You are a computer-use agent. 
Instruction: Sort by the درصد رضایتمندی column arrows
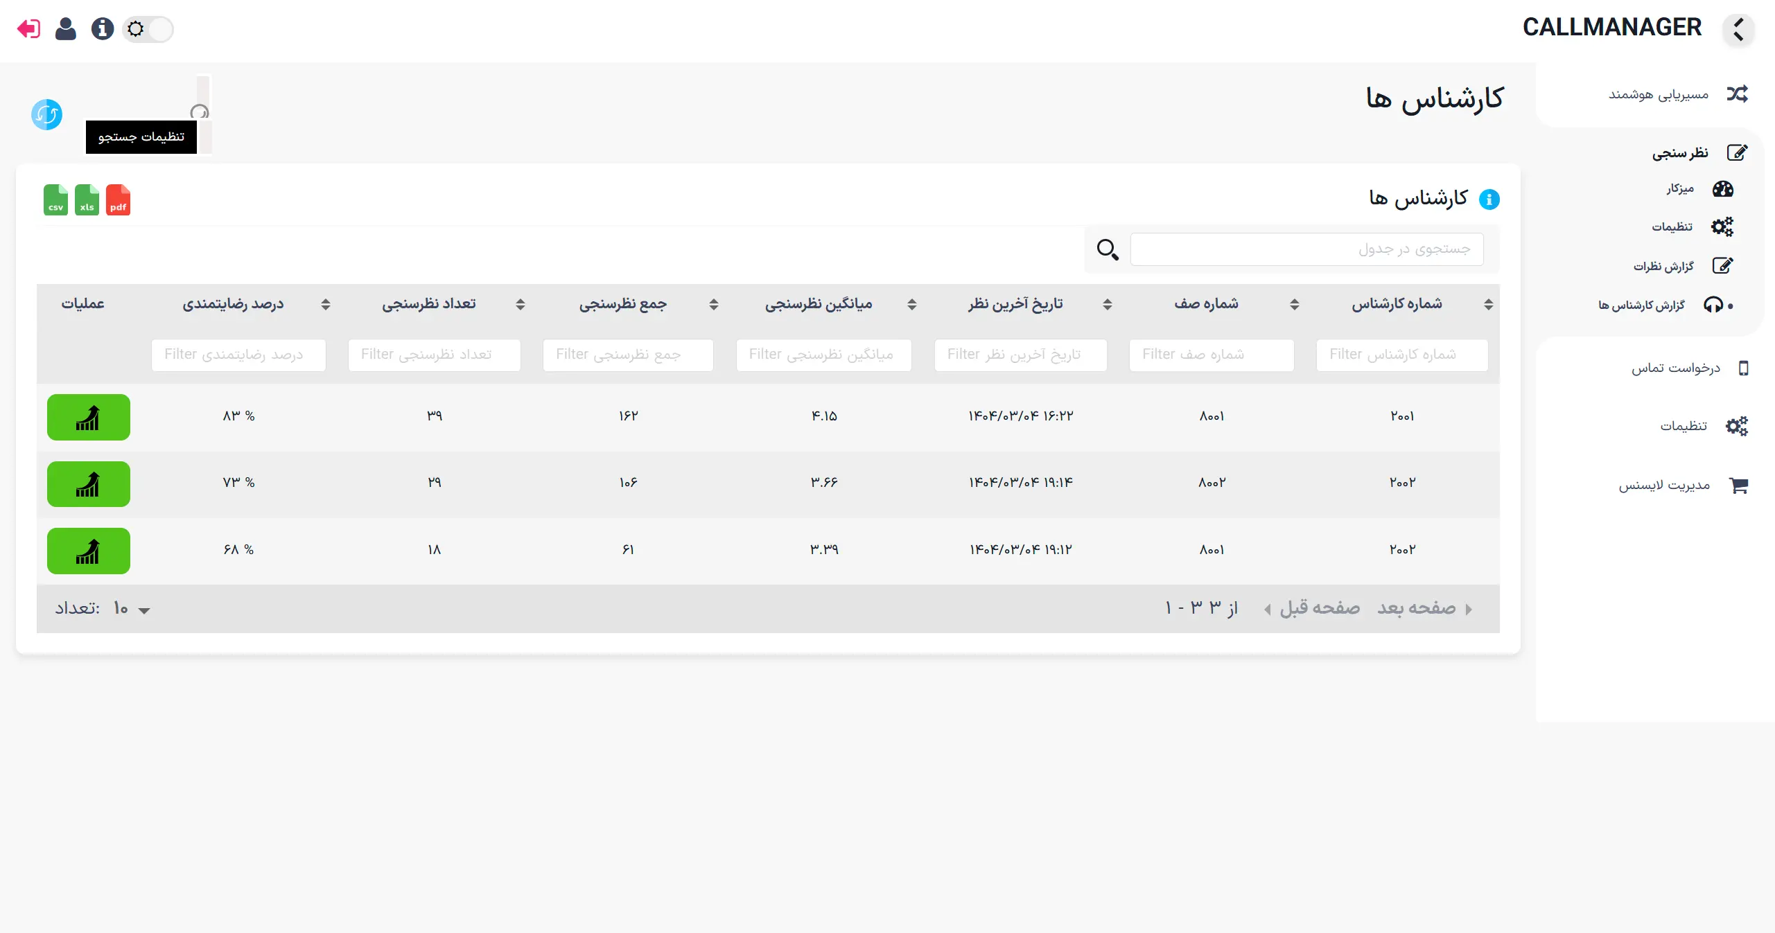pyautogui.click(x=326, y=304)
